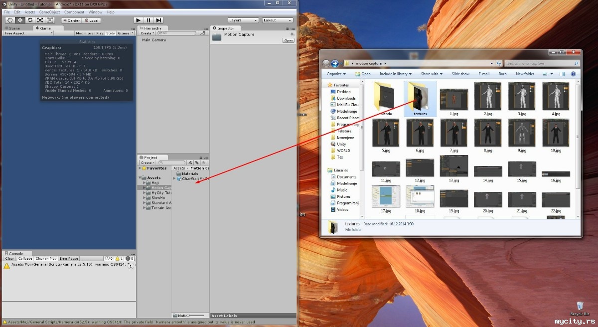Click the Step frame button

coord(158,20)
